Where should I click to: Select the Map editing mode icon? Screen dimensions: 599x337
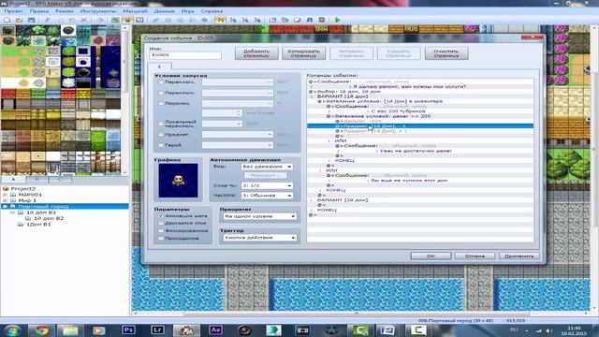(115, 20)
